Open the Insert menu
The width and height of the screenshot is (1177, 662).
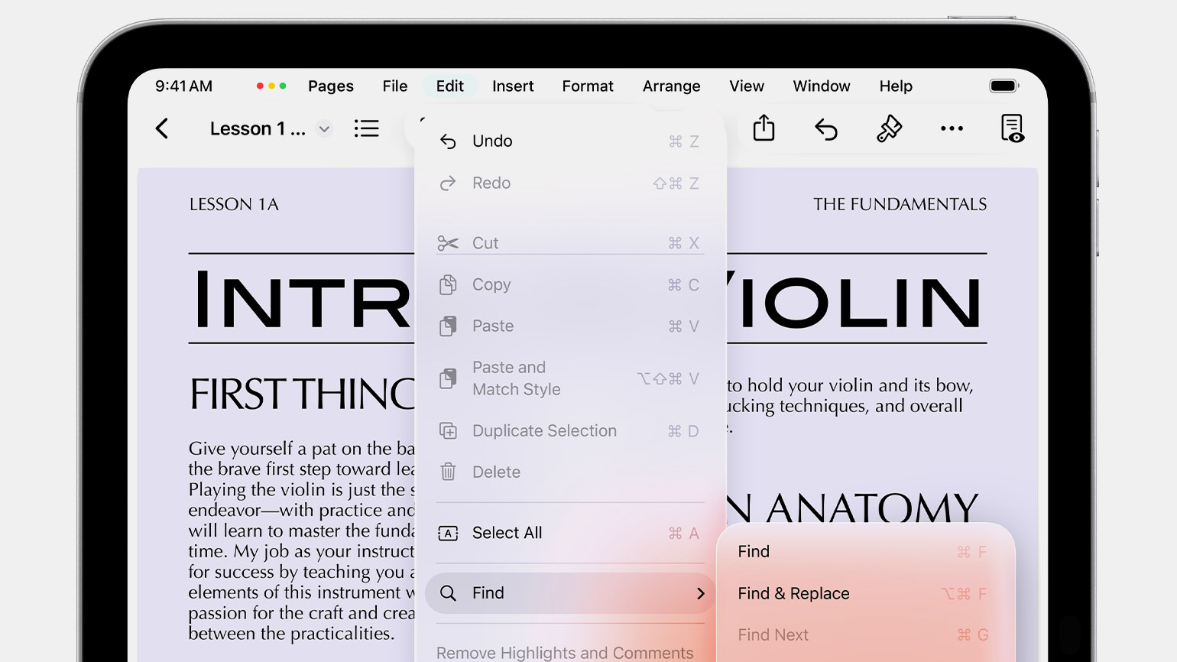point(513,86)
